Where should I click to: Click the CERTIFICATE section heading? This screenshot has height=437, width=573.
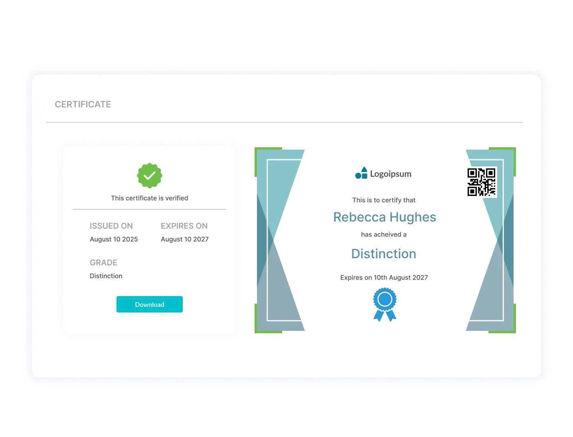coord(83,105)
